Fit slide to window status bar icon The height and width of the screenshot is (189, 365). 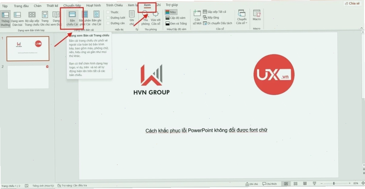tap(363, 183)
